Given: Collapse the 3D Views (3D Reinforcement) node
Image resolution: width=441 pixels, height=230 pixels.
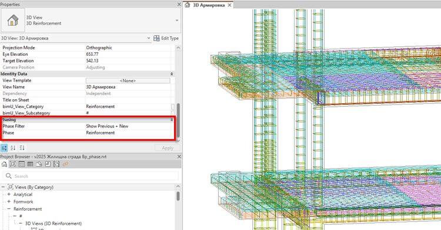Looking at the screenshot, I should (x=21, y=224).
